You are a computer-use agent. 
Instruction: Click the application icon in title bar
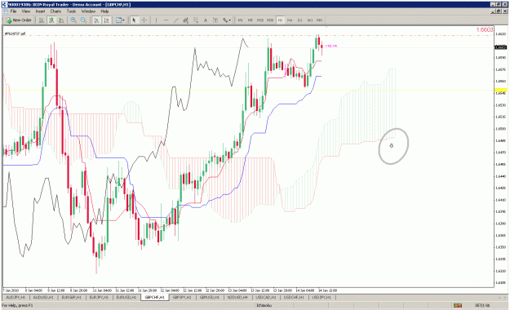pyautogui.click(x=3, y=5)
